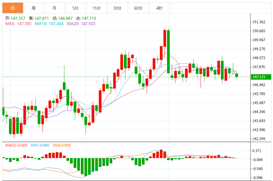Click the -0.084 MACD axis label
Screen dimensions: 273x181
click(257, 160)
